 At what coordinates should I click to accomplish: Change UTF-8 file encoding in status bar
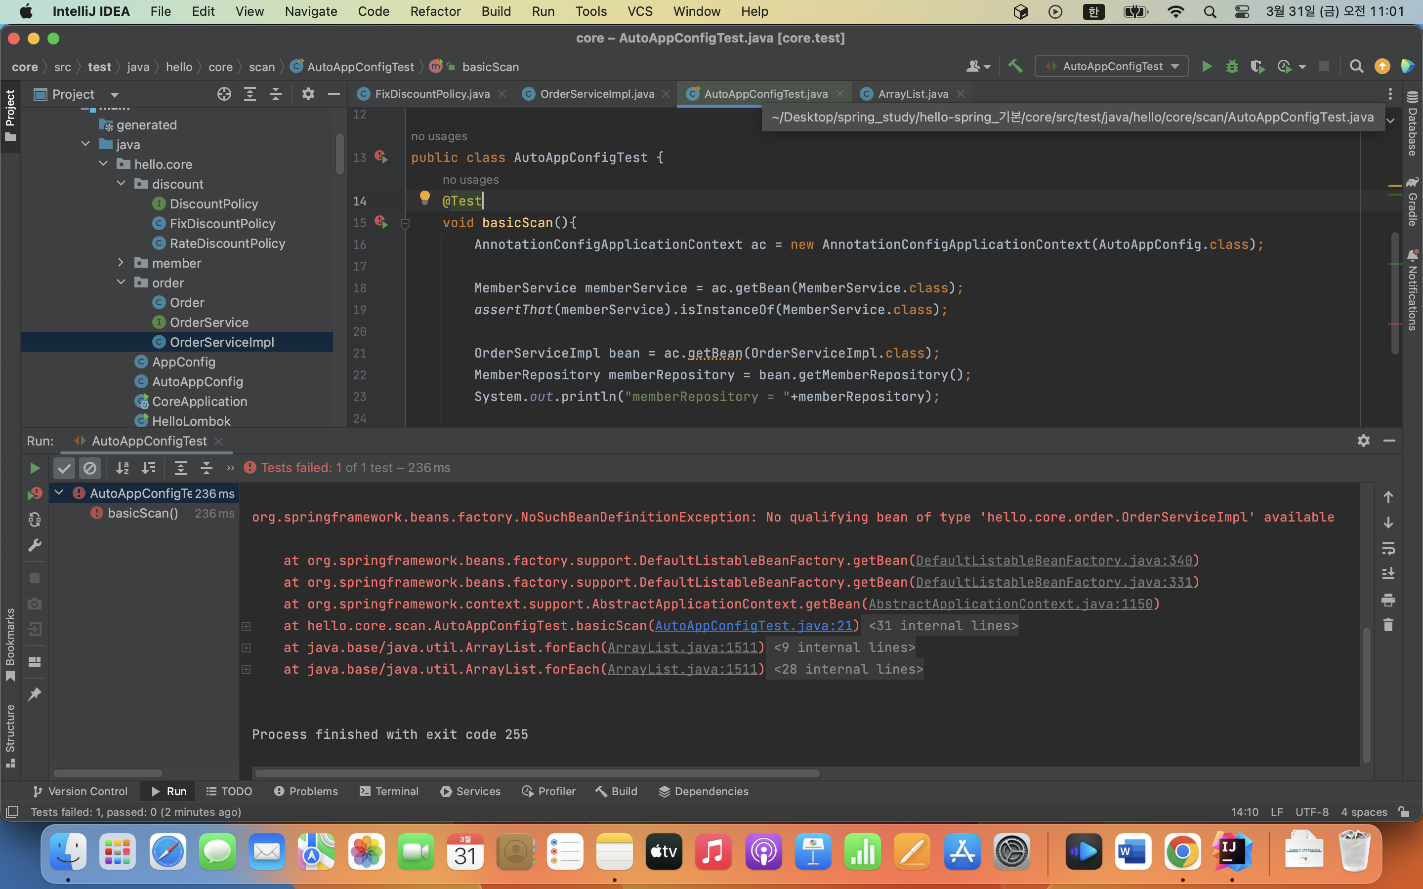tap(1312, 811)
